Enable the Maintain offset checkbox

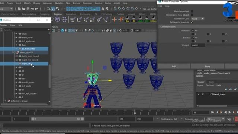point(192,11)
